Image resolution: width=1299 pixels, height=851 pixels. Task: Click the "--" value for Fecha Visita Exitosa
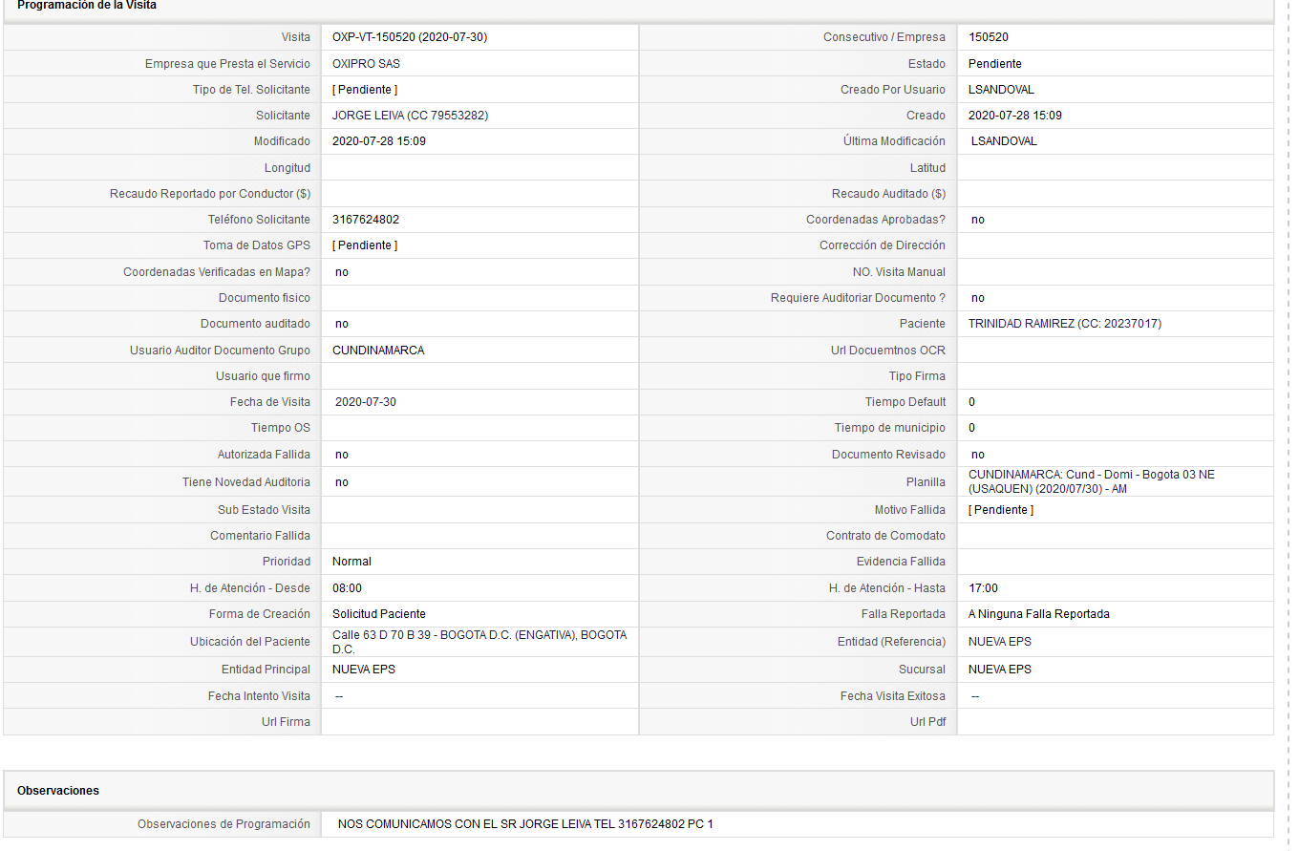(x=975, y=696)
